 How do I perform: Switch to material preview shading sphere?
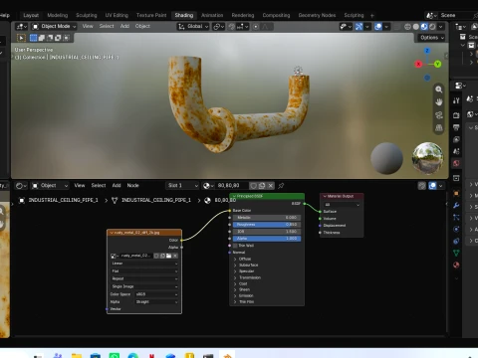(x=424, y=27)
